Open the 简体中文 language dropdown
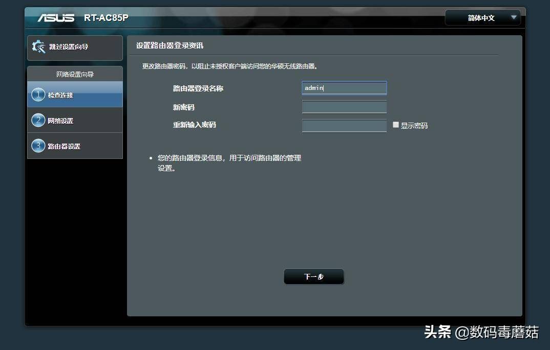Screen dimensions: 550x350 [x=482, y=17]
